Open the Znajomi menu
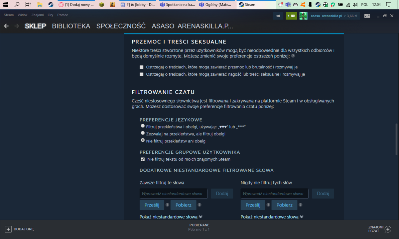Image resolution: width=399 pixels, height=239 pixels. coord(38,15)
